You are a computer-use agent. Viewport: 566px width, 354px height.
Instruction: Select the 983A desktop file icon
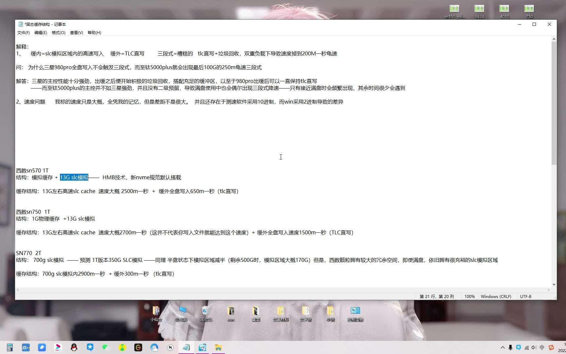(x=480, y=11)
